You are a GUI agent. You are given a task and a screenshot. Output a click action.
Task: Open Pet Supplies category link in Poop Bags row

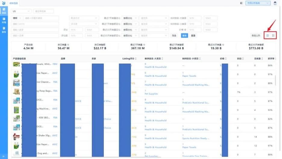click(x=151, y=94)
